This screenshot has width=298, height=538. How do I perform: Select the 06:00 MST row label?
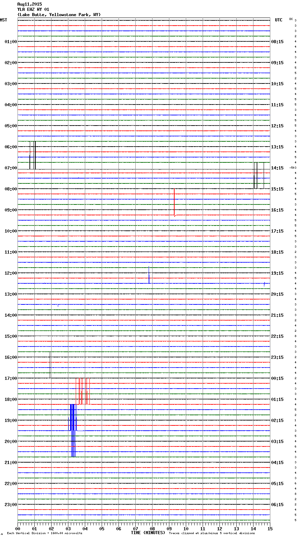pos(11,147)
